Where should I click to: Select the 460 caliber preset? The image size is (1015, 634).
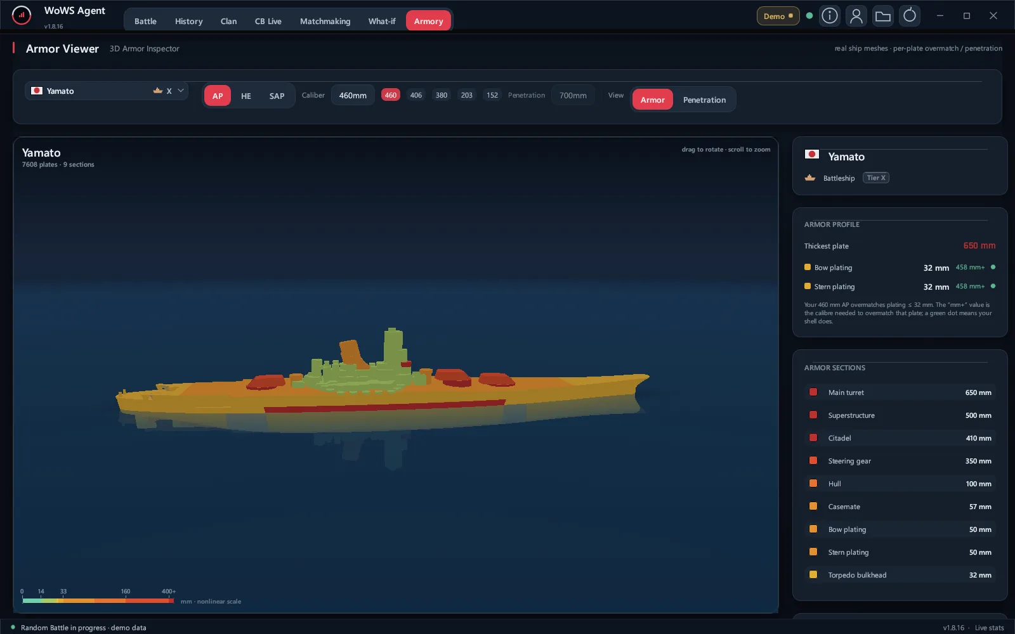tap(391, 95)
